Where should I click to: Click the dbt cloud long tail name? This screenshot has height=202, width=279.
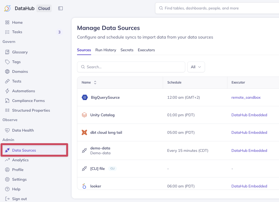click(106, 132)
